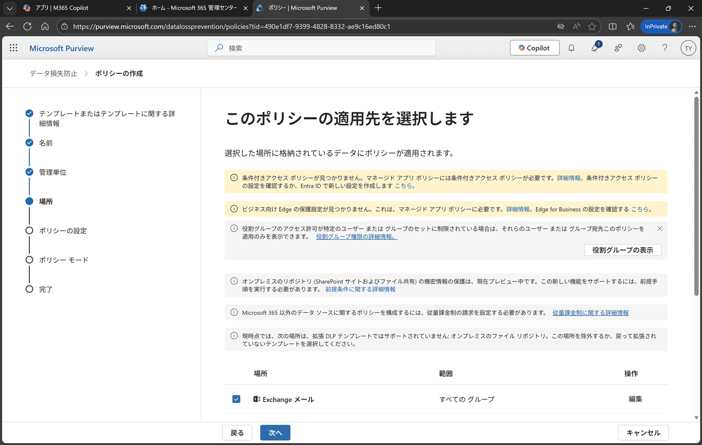The width and height of the screenshot is (702, 445).
Task: Open the InPrivate profile button
Action: pyautogui.click(x=661, y=26)
